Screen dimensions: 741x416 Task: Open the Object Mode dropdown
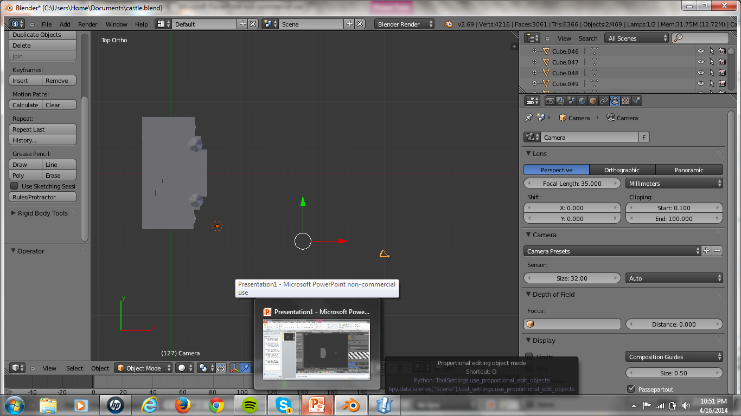(143, 368)
